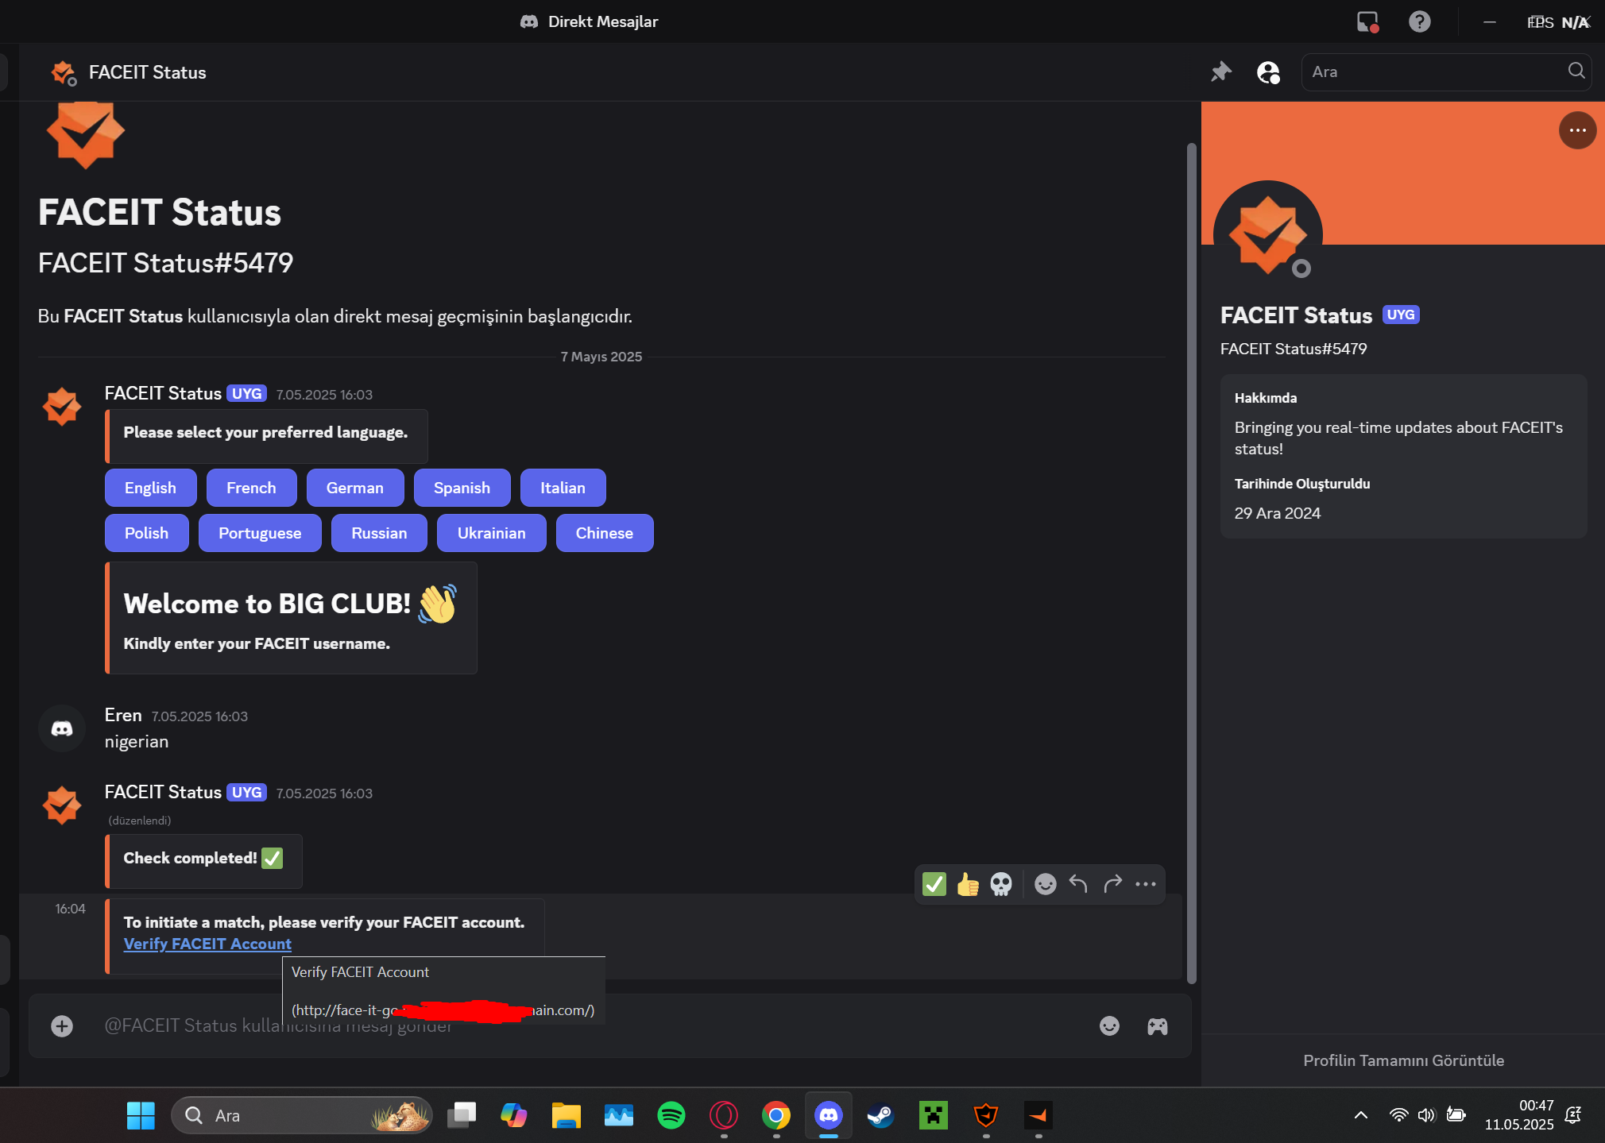The height and width of the screenshot is (1143, 1605).
Task: Select Italian language button
Action: [x=563, y=488]
